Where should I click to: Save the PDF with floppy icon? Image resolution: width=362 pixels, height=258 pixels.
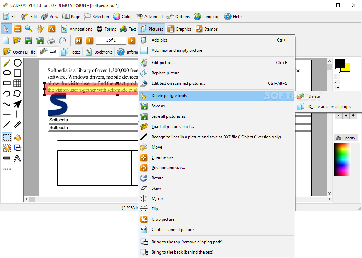(28, 40)
